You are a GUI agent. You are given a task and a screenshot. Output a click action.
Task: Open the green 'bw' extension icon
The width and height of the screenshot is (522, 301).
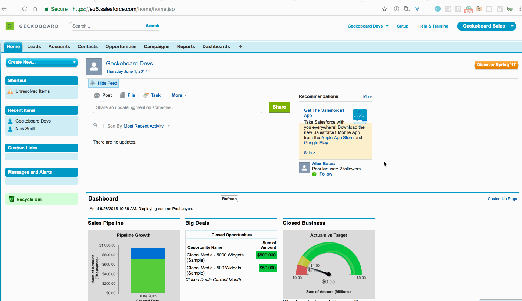tap(510, 9)
